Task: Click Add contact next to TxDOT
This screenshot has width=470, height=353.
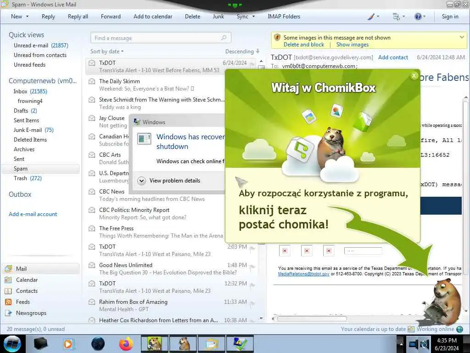Action: click(x=393, y=57)
